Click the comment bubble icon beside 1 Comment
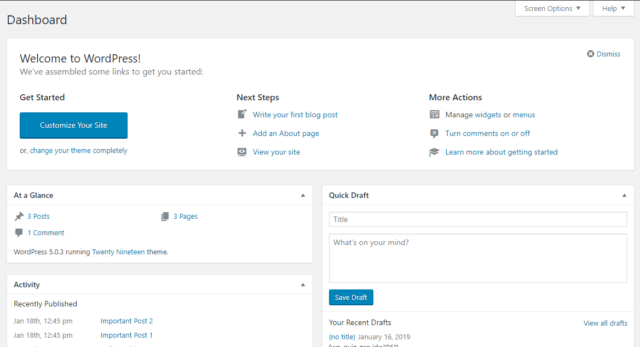The height and width of the screenshot is (347, 640). point(19,232)
